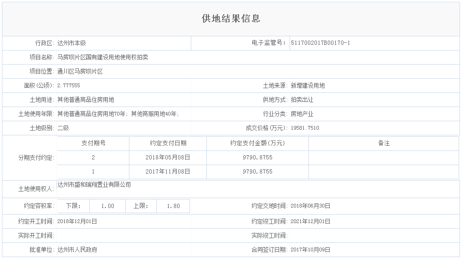Click the label 约定交地时间

270,206
